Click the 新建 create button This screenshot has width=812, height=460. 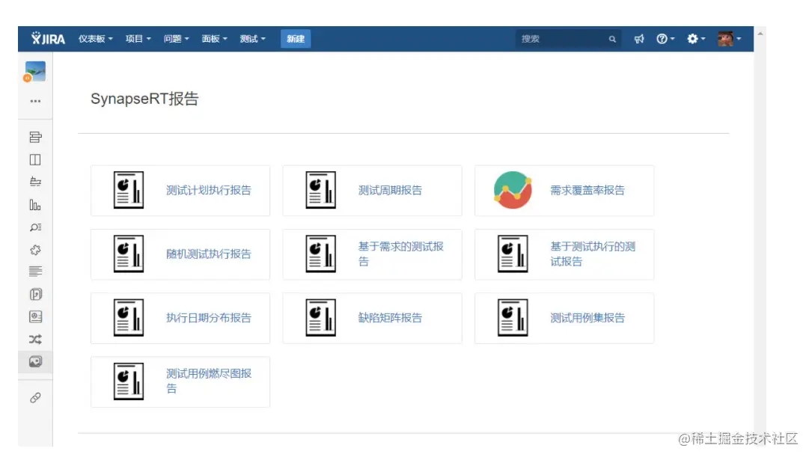[x=296, y=39]
